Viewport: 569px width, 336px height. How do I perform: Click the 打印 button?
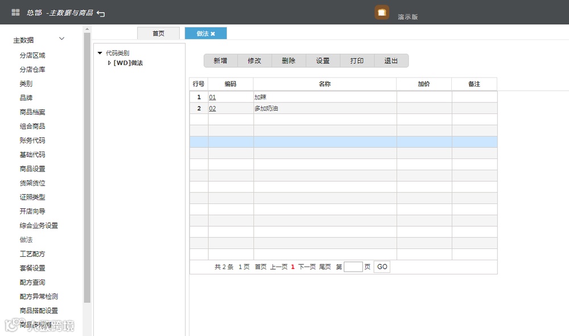(357, 61)
